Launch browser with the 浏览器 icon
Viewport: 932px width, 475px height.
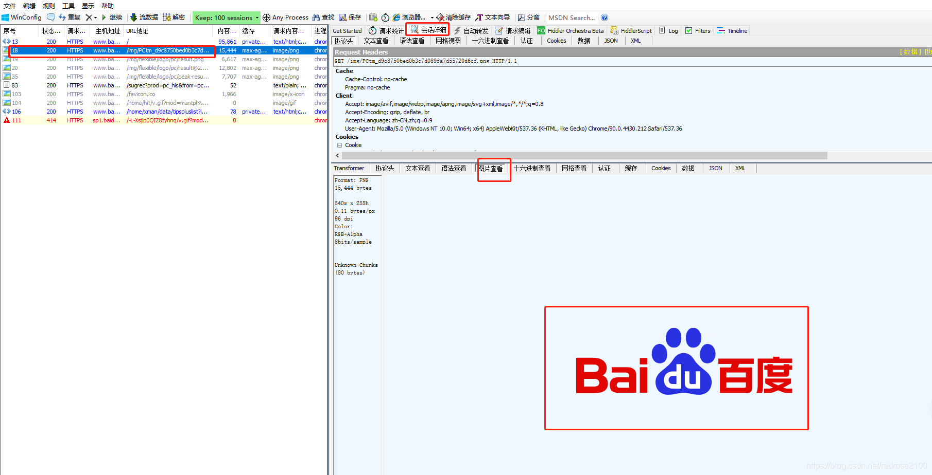pos(409,17)
